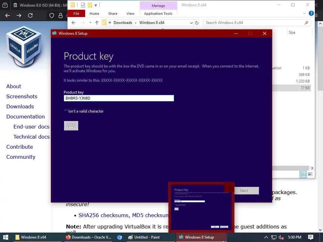Image resolution: width=323 pixels, height=242 pixels.
Task: Open the Screenshots link
Action: pos(22,96)
